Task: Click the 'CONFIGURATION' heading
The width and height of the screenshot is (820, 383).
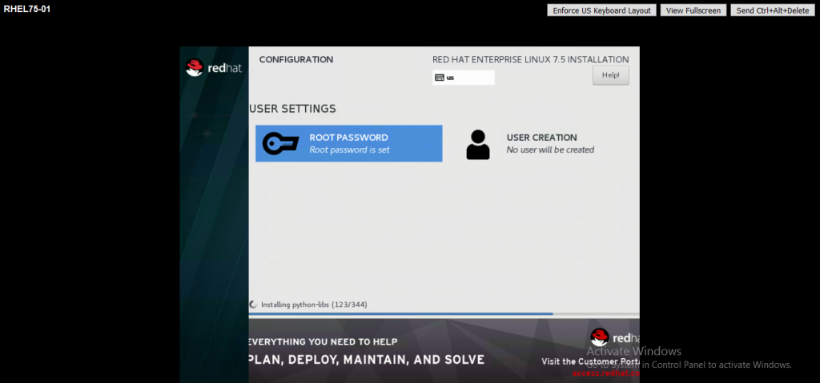Action: pos(296,59)
